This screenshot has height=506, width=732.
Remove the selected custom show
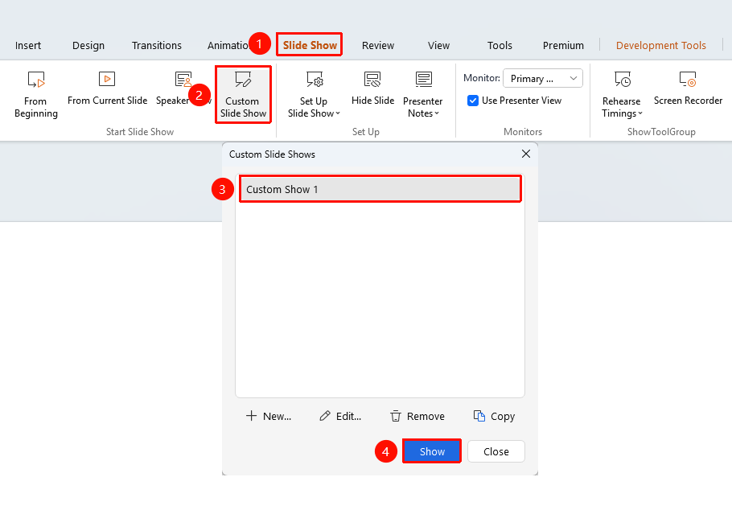(x=417, y=416)
